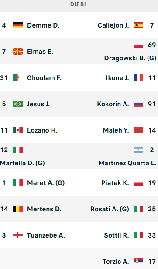Click the England flag next to Tuanzebe A.
This screenshot has height=269, width=158.
[x=17, y=235]
